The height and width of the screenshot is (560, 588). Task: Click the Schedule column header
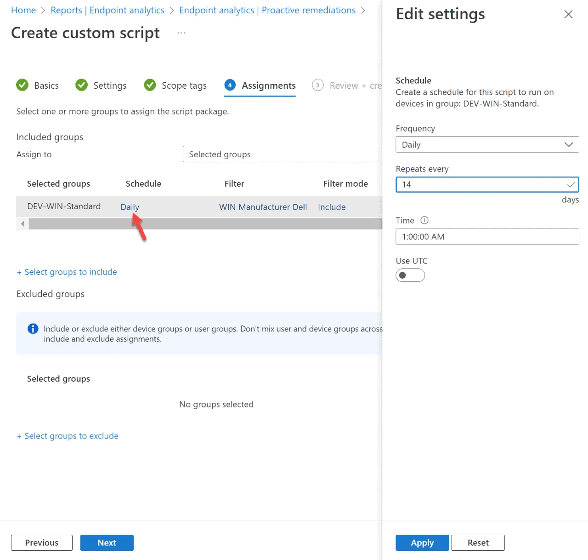point(143,183)
